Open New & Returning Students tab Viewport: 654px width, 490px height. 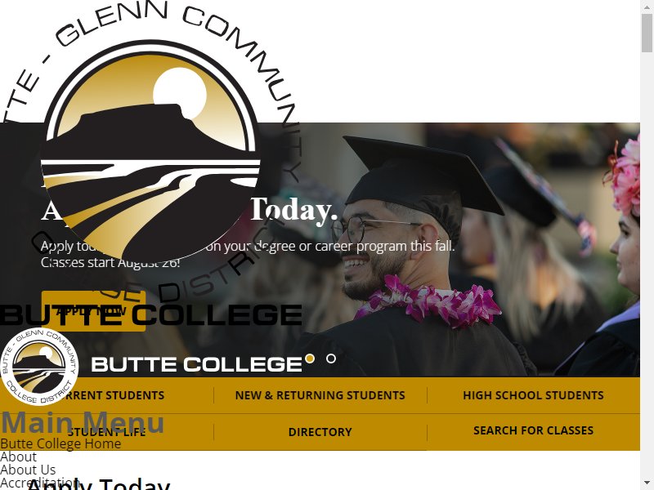[x=320, y=395]
